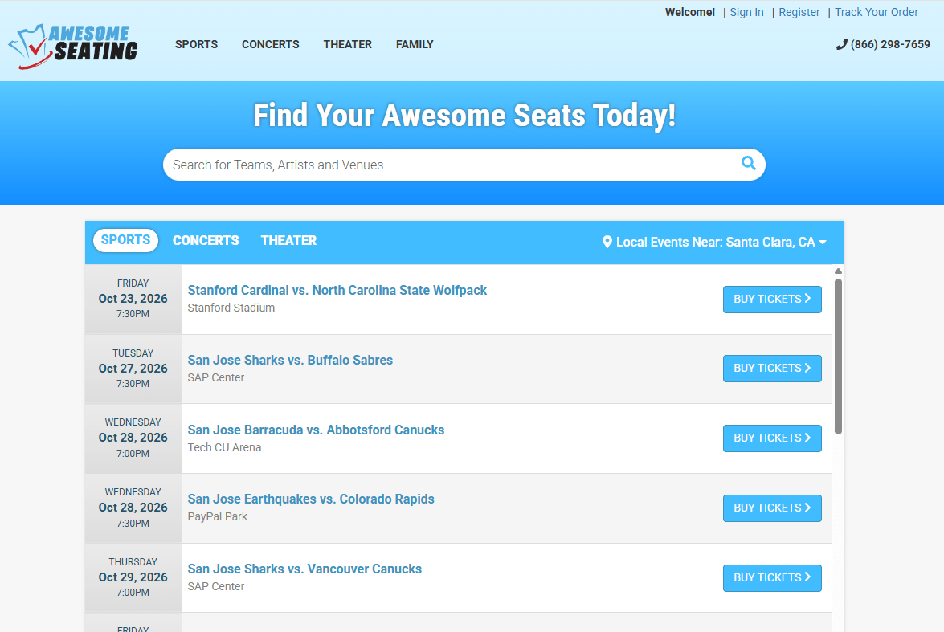Image resolution: width=944 pixels, height=632 pixels.
Task: Click the phone number (866) 298-7659
Action: click(883, 44)
